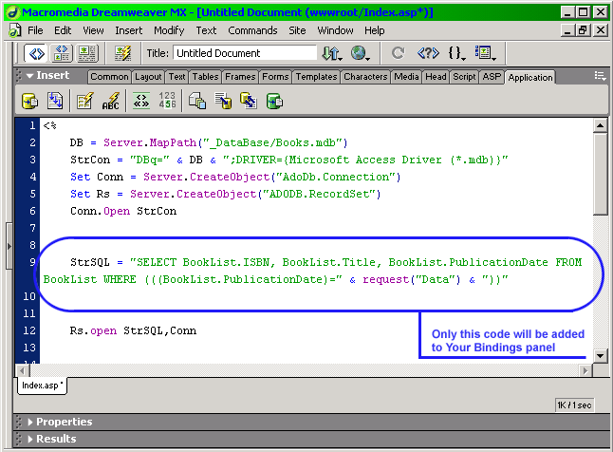The height and width of the screenshot is (452, 613).
Task: Select the Characters insert tab
Action: coord(365,77)
